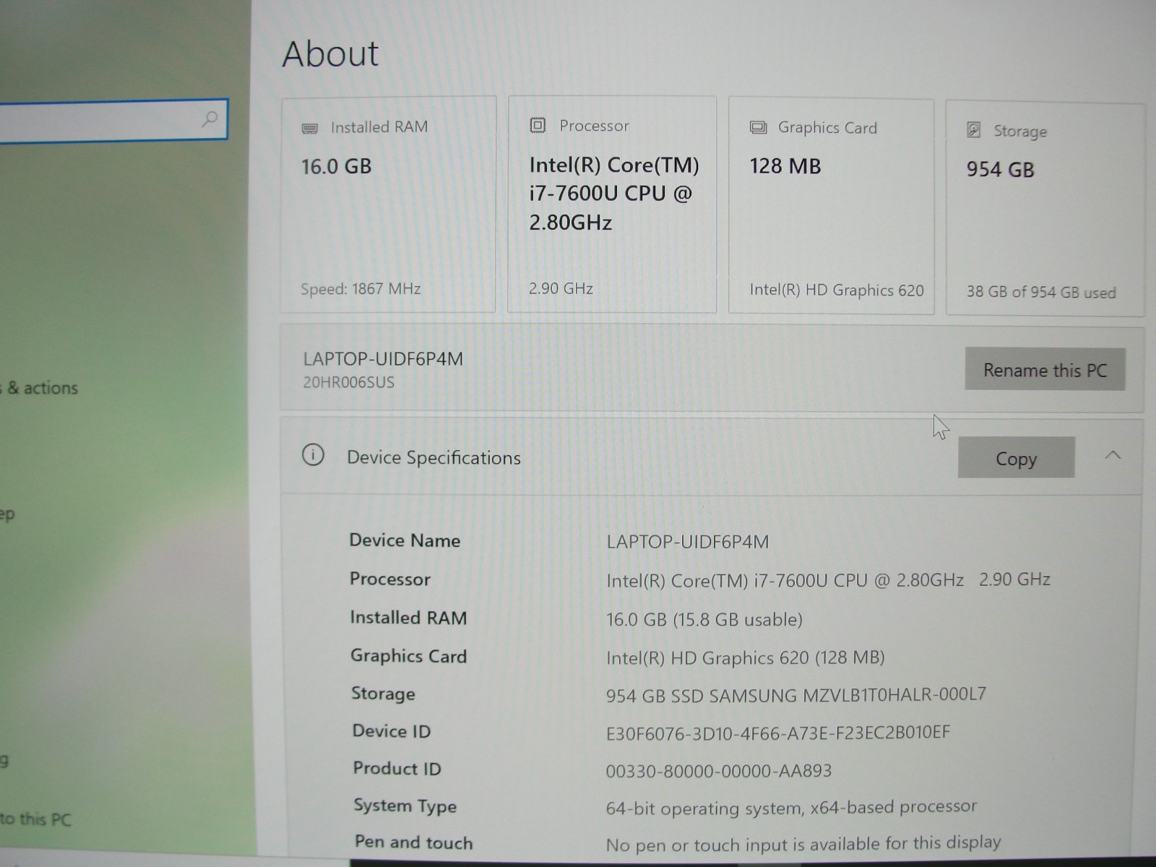Click the LAPTOP-UIDF6P4M PC name header
1156x867 pixels.
pyautogui.click(x=383, y=359)
